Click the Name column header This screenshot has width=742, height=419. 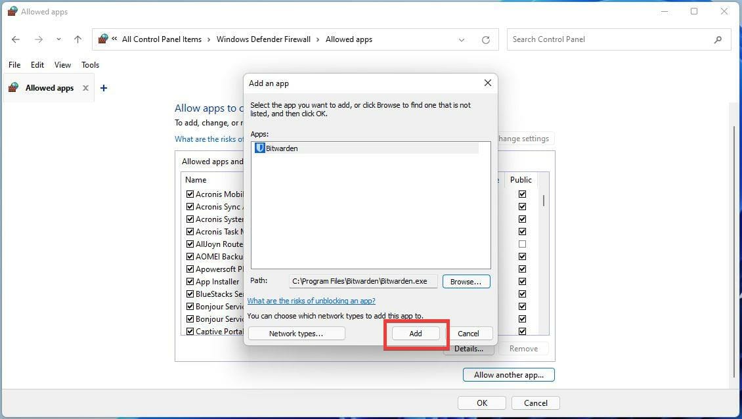196,180
